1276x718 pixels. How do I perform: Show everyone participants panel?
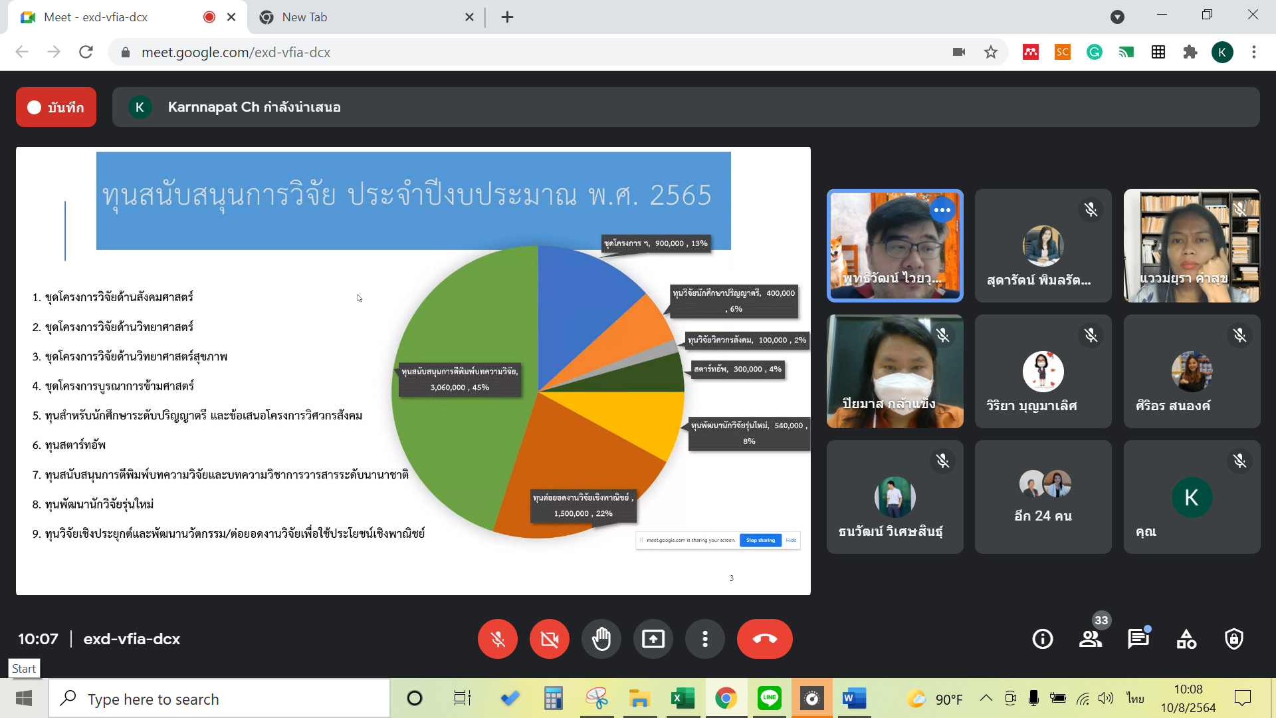(1090, 639)
